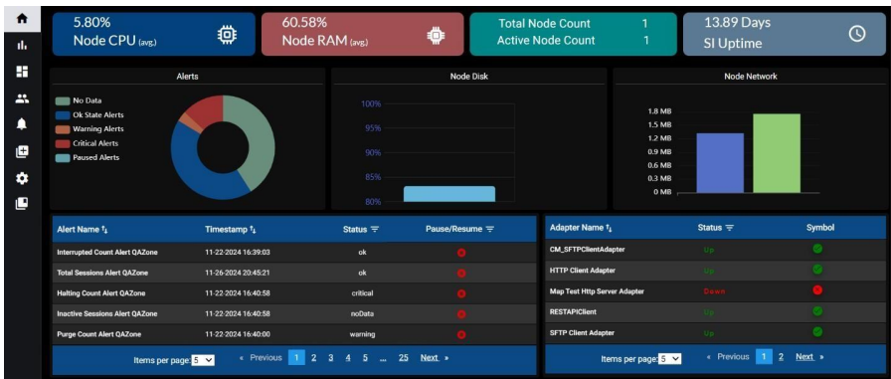The height and width of the screenshot is (379, 891).
Task: Click the Node CPU chip icon
Action: pyautogui.click(x=228, y=35)
